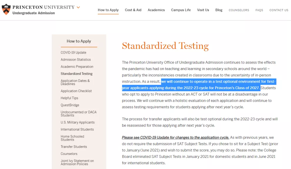Go to Contact Us
Image resolution: width=291 pixels, height=169 pixels.
coord(279,10)
